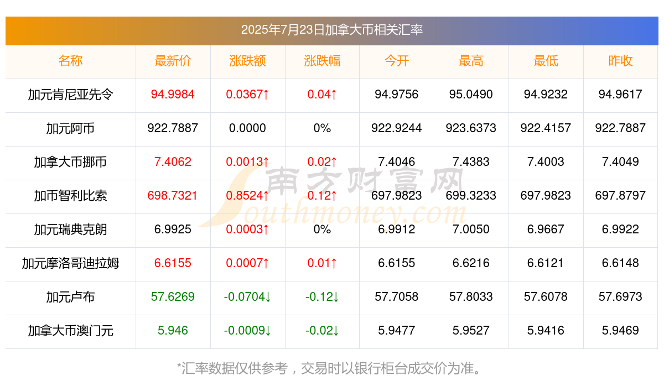
Task: Select the 加币智利比索 row name
Action: [x=70, y=196]
